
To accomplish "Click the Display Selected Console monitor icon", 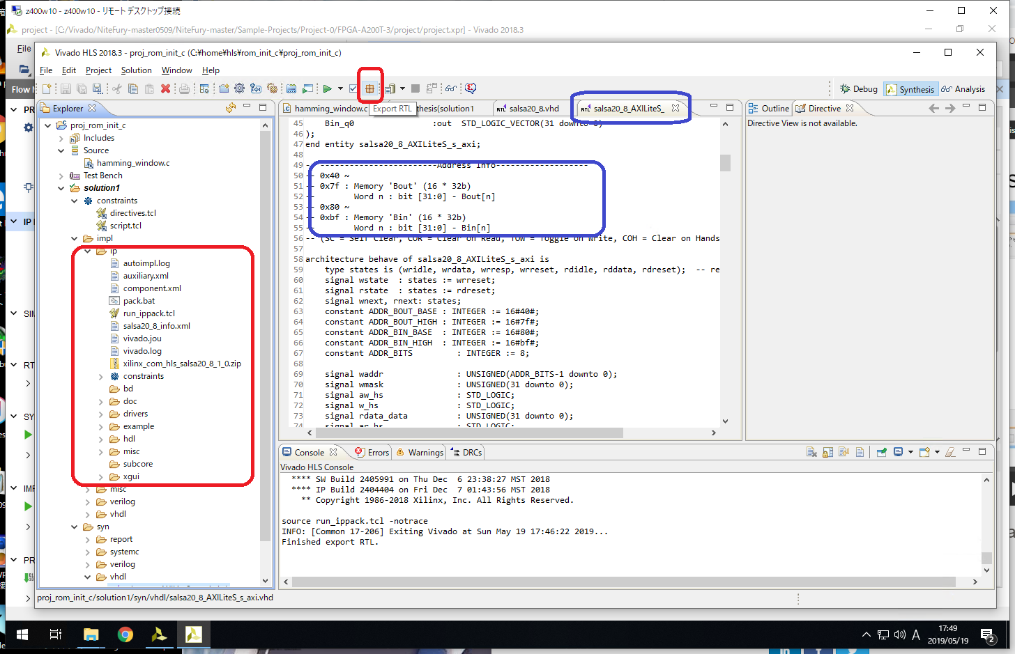I will tap(898, 452).
